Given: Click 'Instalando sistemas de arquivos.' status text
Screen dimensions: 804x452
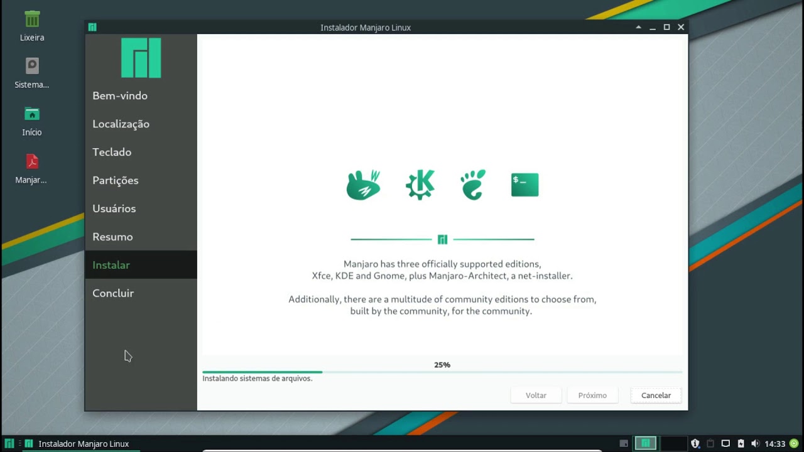Looking at the screenshot, I should click(x=258, y=379).
